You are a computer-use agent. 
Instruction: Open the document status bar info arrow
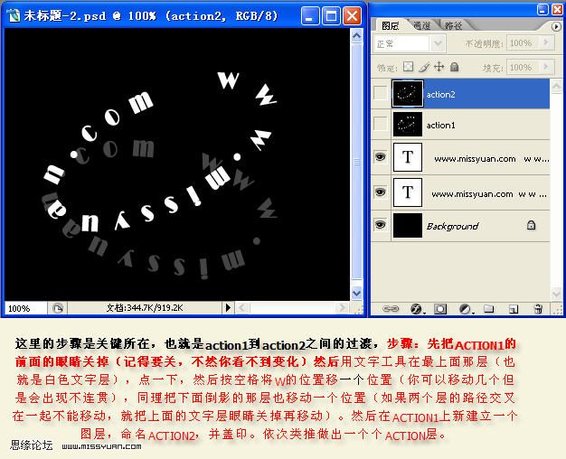click(228, 308)
